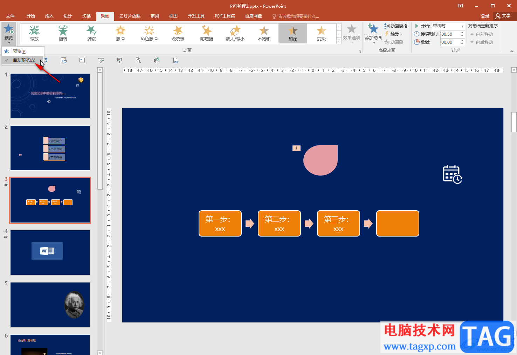Switch to the PDF工具集 ribbon tab
Viewport: 517px width, 355px height.
[225, 16]
